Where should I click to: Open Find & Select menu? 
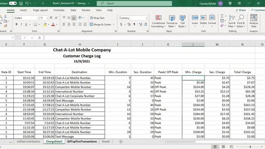[x=241, y=22]
